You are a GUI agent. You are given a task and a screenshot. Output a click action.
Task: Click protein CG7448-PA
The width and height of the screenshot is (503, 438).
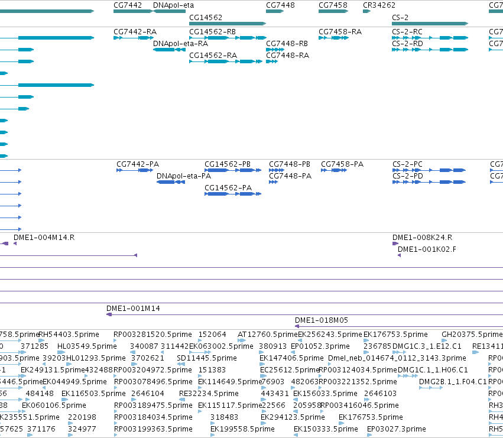[x=290, y=176]
